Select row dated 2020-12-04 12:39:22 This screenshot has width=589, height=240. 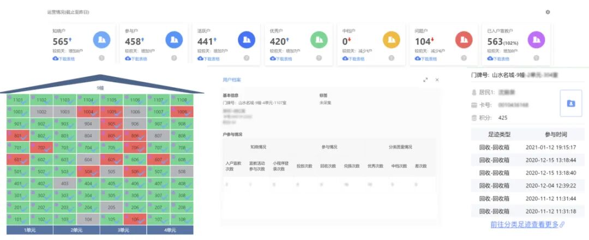click(528, 185)
